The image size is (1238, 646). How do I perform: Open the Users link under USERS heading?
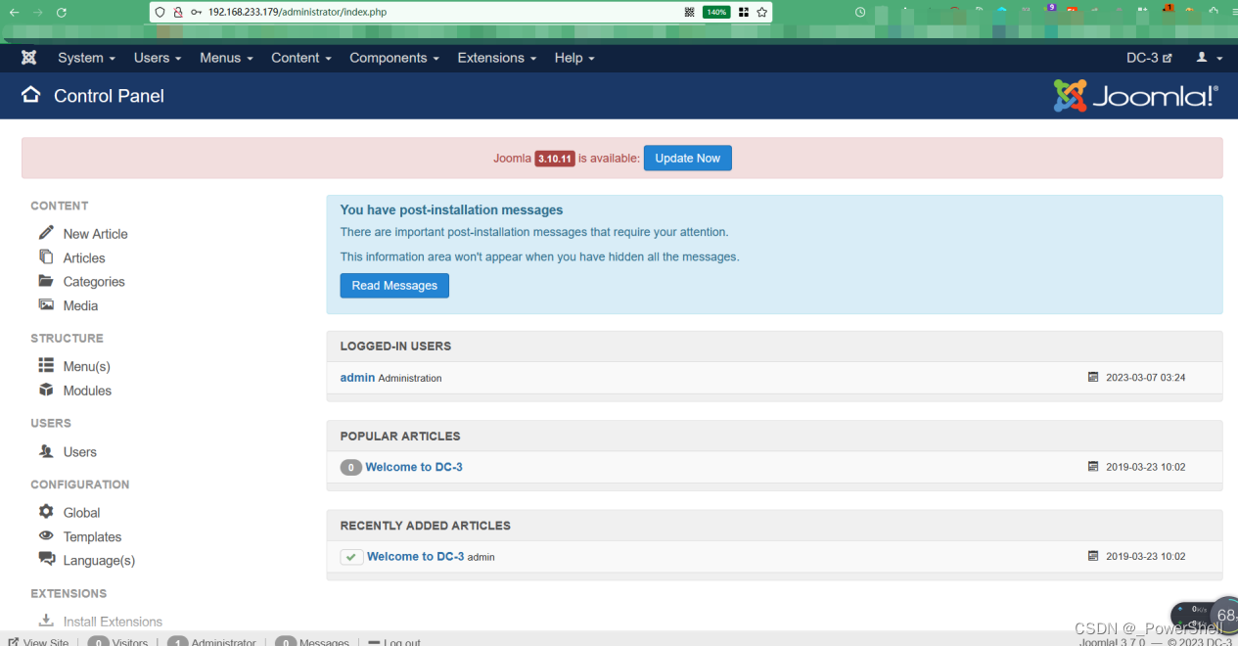(80, 452)
